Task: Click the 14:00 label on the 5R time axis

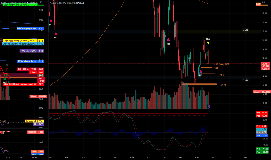Action: point(34,157)
